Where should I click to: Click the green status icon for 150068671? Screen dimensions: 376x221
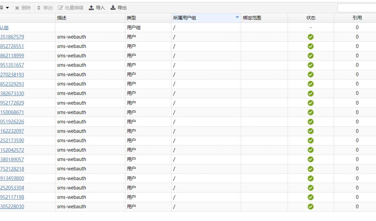[311, 112]
